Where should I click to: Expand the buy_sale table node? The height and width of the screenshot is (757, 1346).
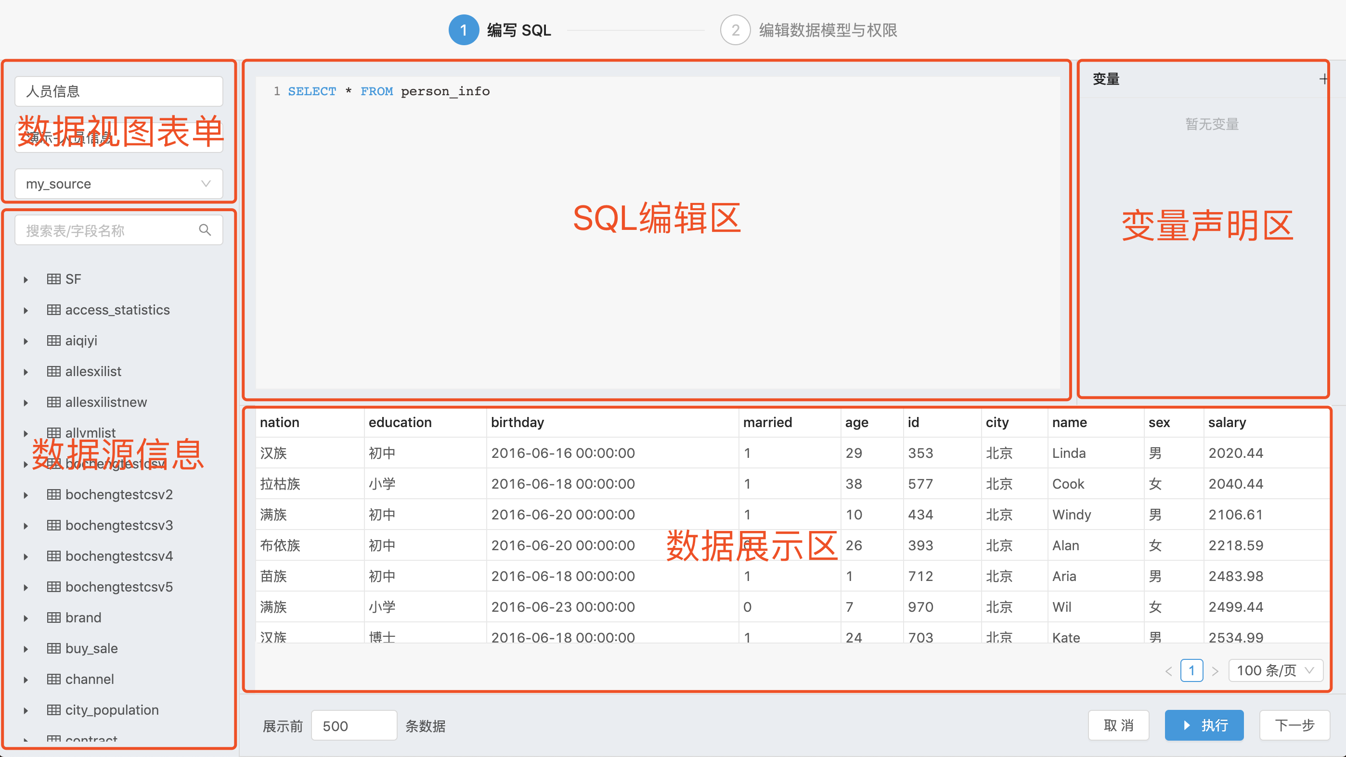[x=26, y=649]
